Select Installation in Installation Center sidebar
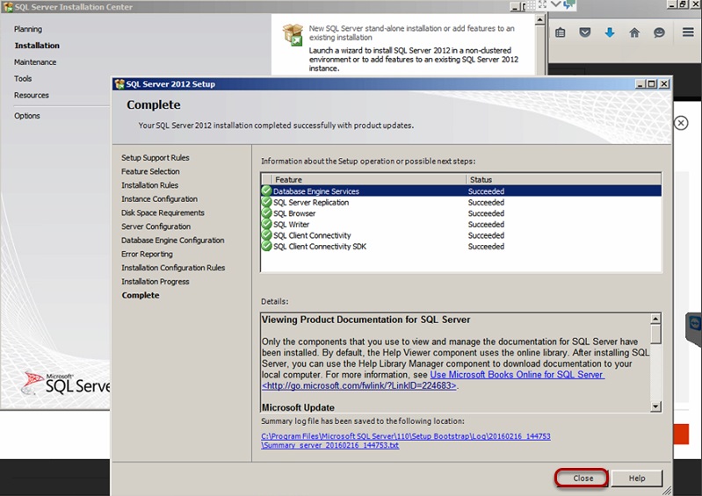 (x=37, y=46)
